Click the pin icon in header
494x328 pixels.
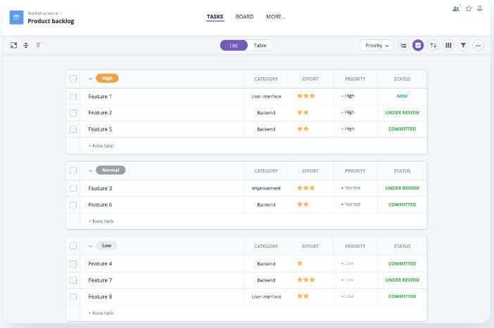coord(480,8)
